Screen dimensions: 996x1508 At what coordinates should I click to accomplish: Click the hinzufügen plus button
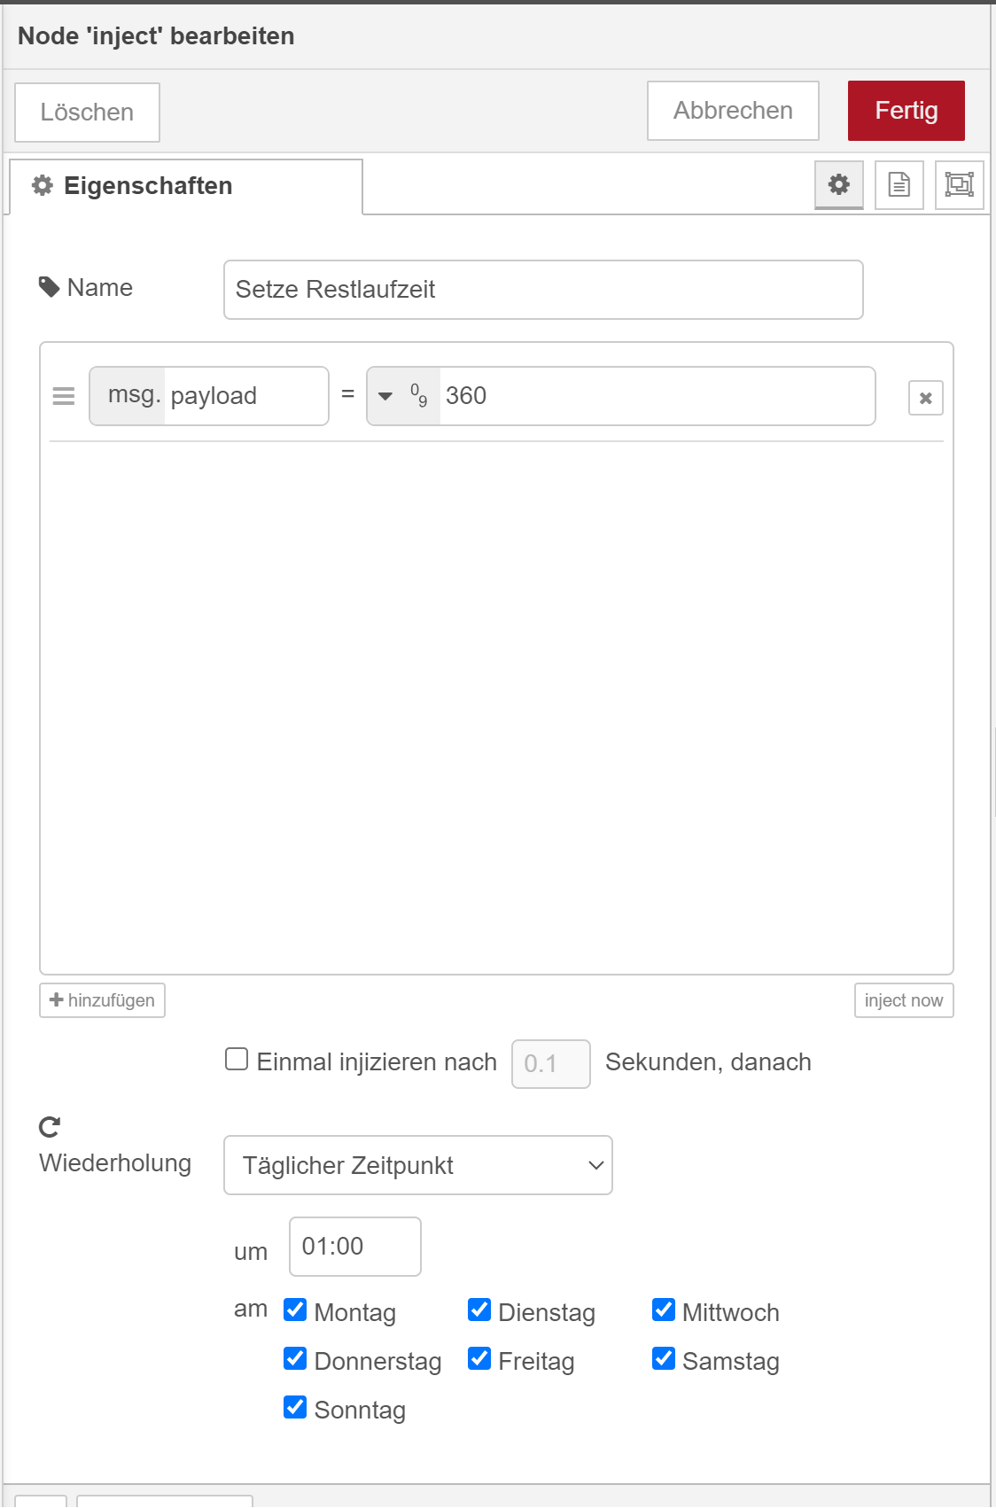pyautogui.click(x=102, y=1000)
